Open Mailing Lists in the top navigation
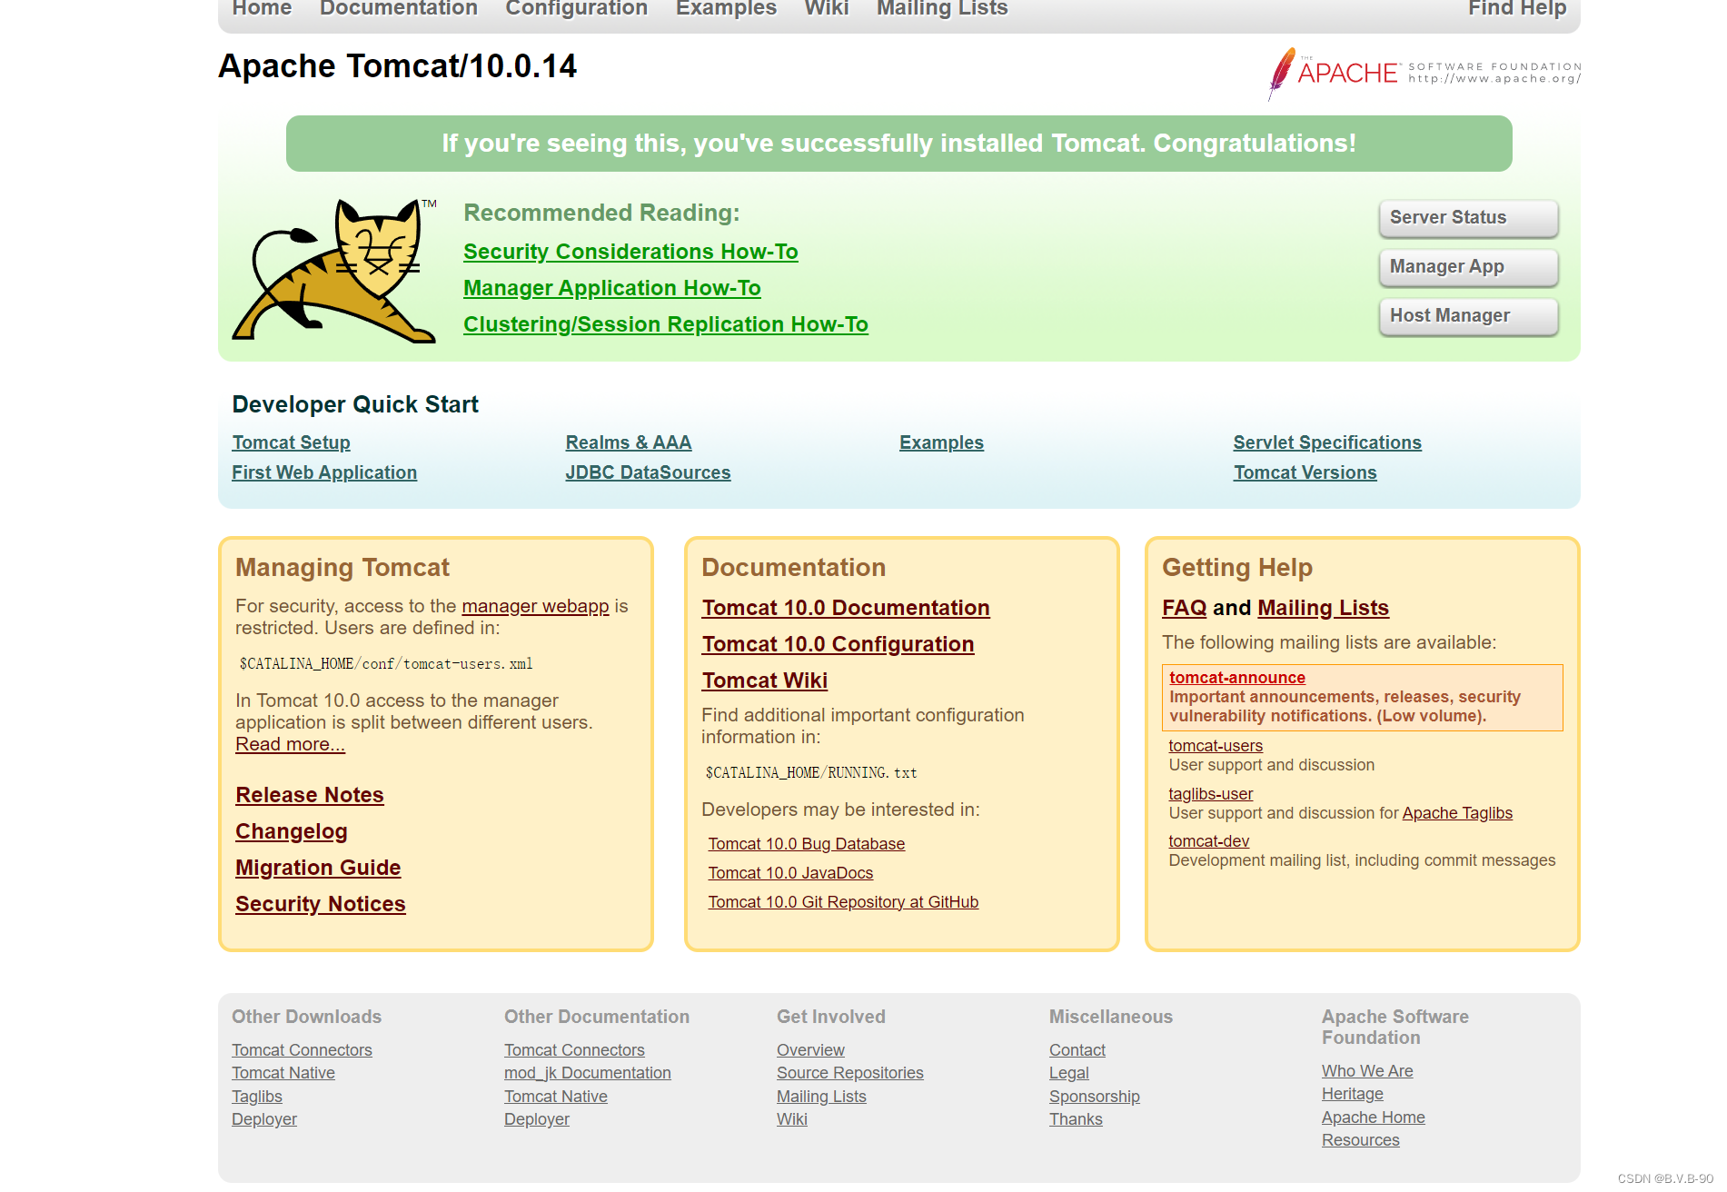 942,8
